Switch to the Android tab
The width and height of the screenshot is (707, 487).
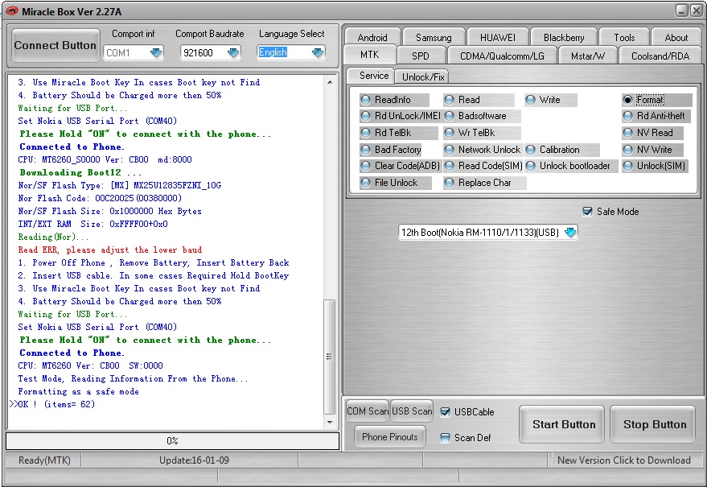tap(372, 38)
